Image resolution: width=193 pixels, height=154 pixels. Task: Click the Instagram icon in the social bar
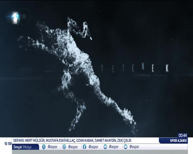pos(64,147)
